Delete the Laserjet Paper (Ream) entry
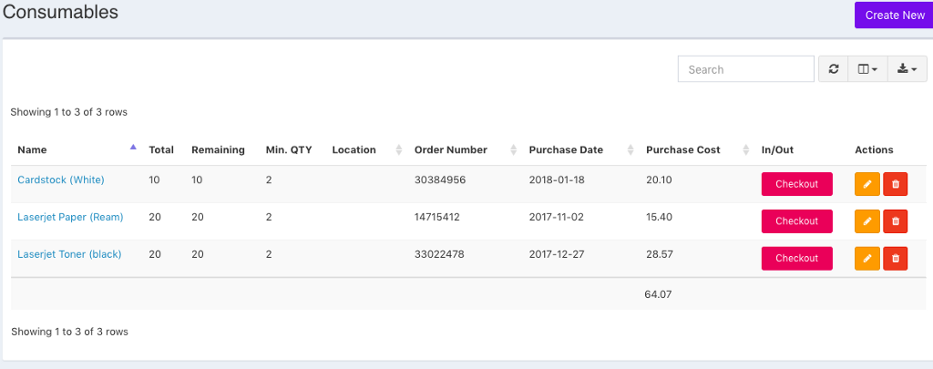This screenshot has width=933, height=369. point(896,221)
